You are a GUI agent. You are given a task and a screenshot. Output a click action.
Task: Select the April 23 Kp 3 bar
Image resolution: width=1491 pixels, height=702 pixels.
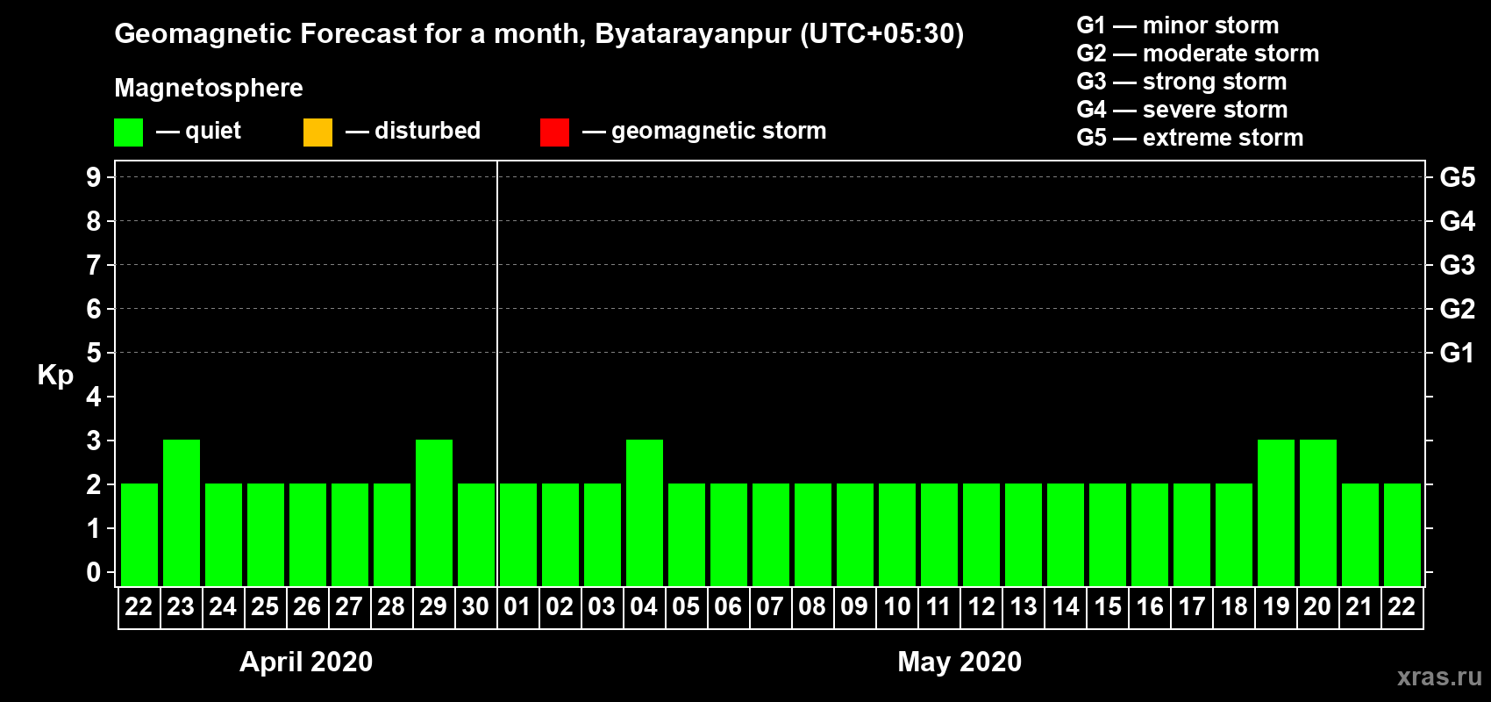pyautogui.click(x=182, y=512)
